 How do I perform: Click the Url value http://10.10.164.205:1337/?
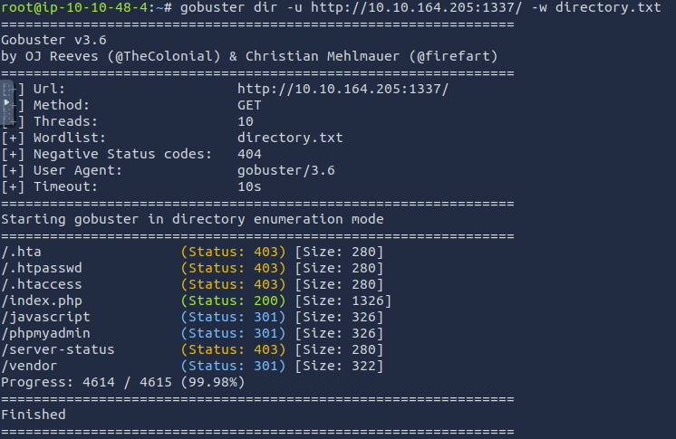[x=343, y=90]
